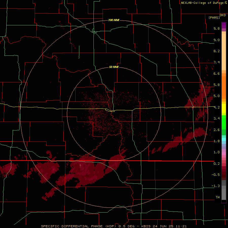
Task: Click the NEXLAB-College of DuPage credit text
Action: [202, 3]
